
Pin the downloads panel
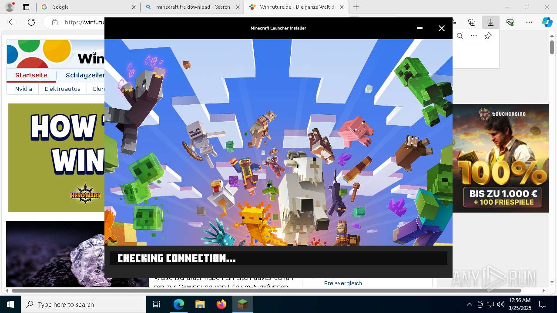point(488,36)
